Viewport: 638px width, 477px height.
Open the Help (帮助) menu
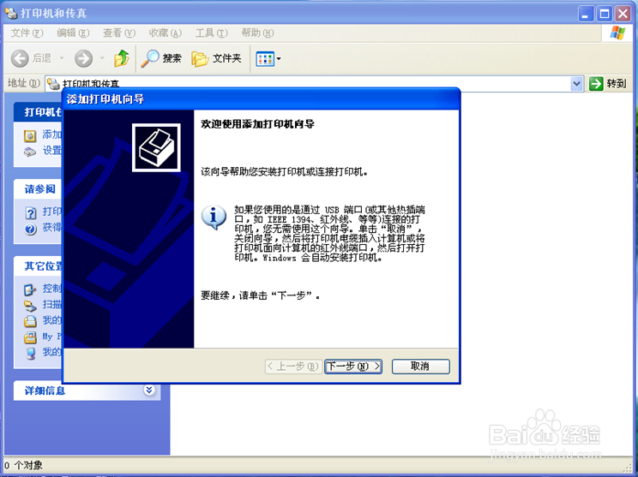point(257,33)
